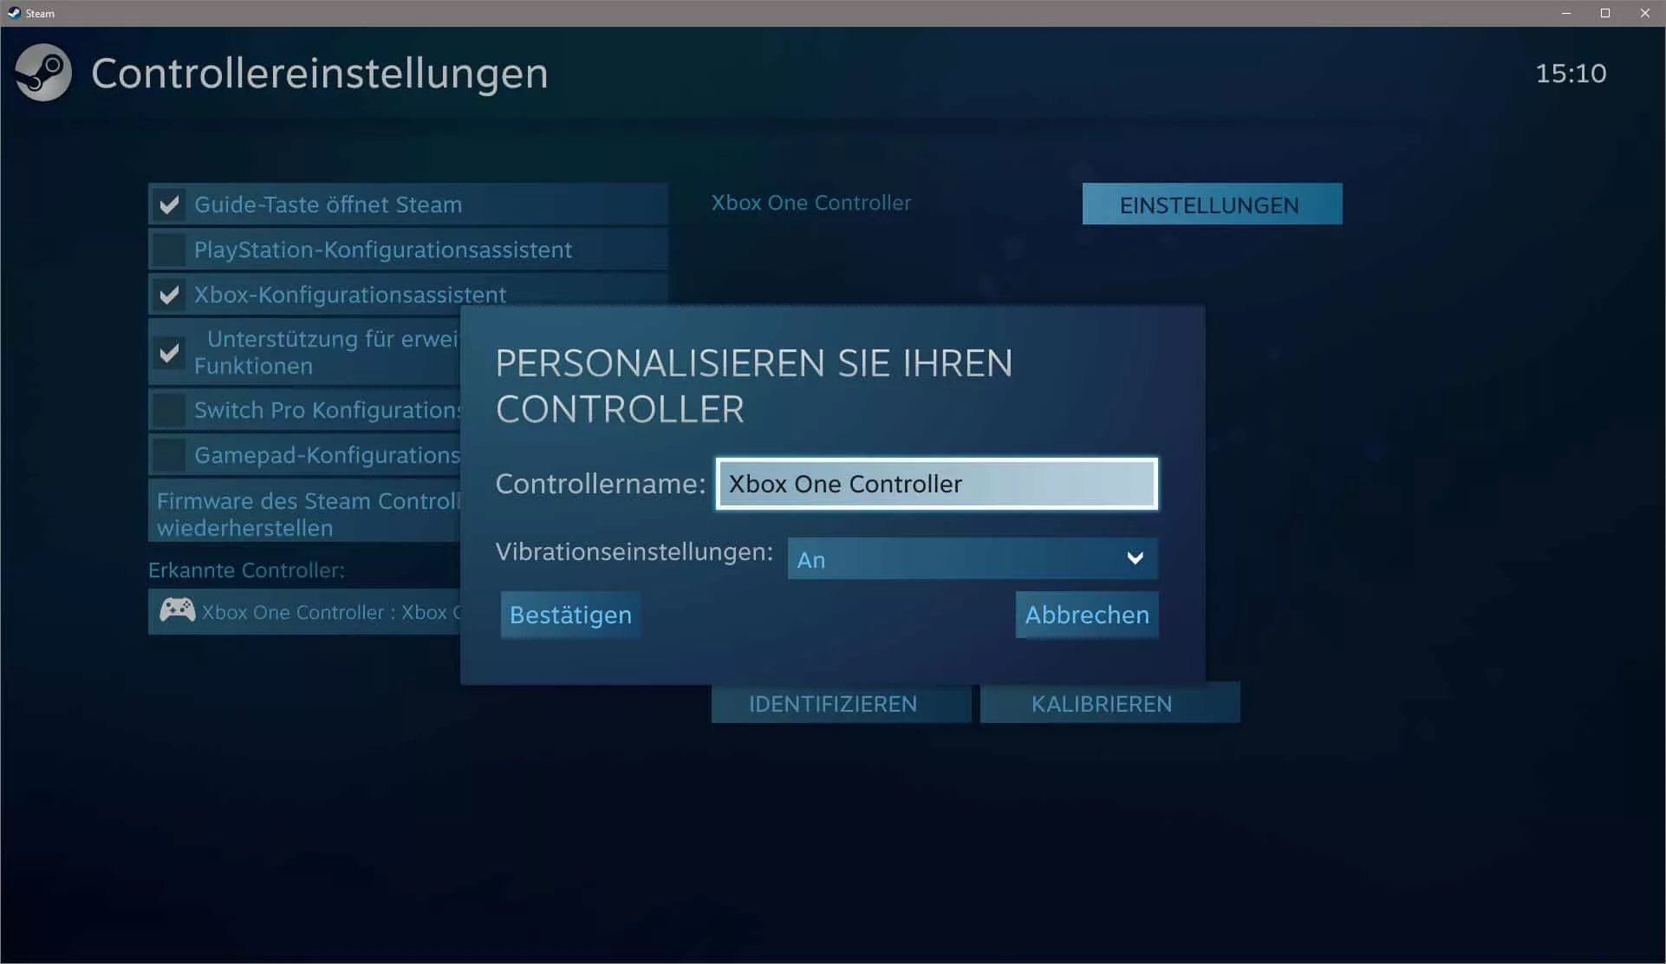1666x964 pixels.
Task: Open EINSTELLUNGEN for the Xbox controller
Action: [x=1212, y=204]
